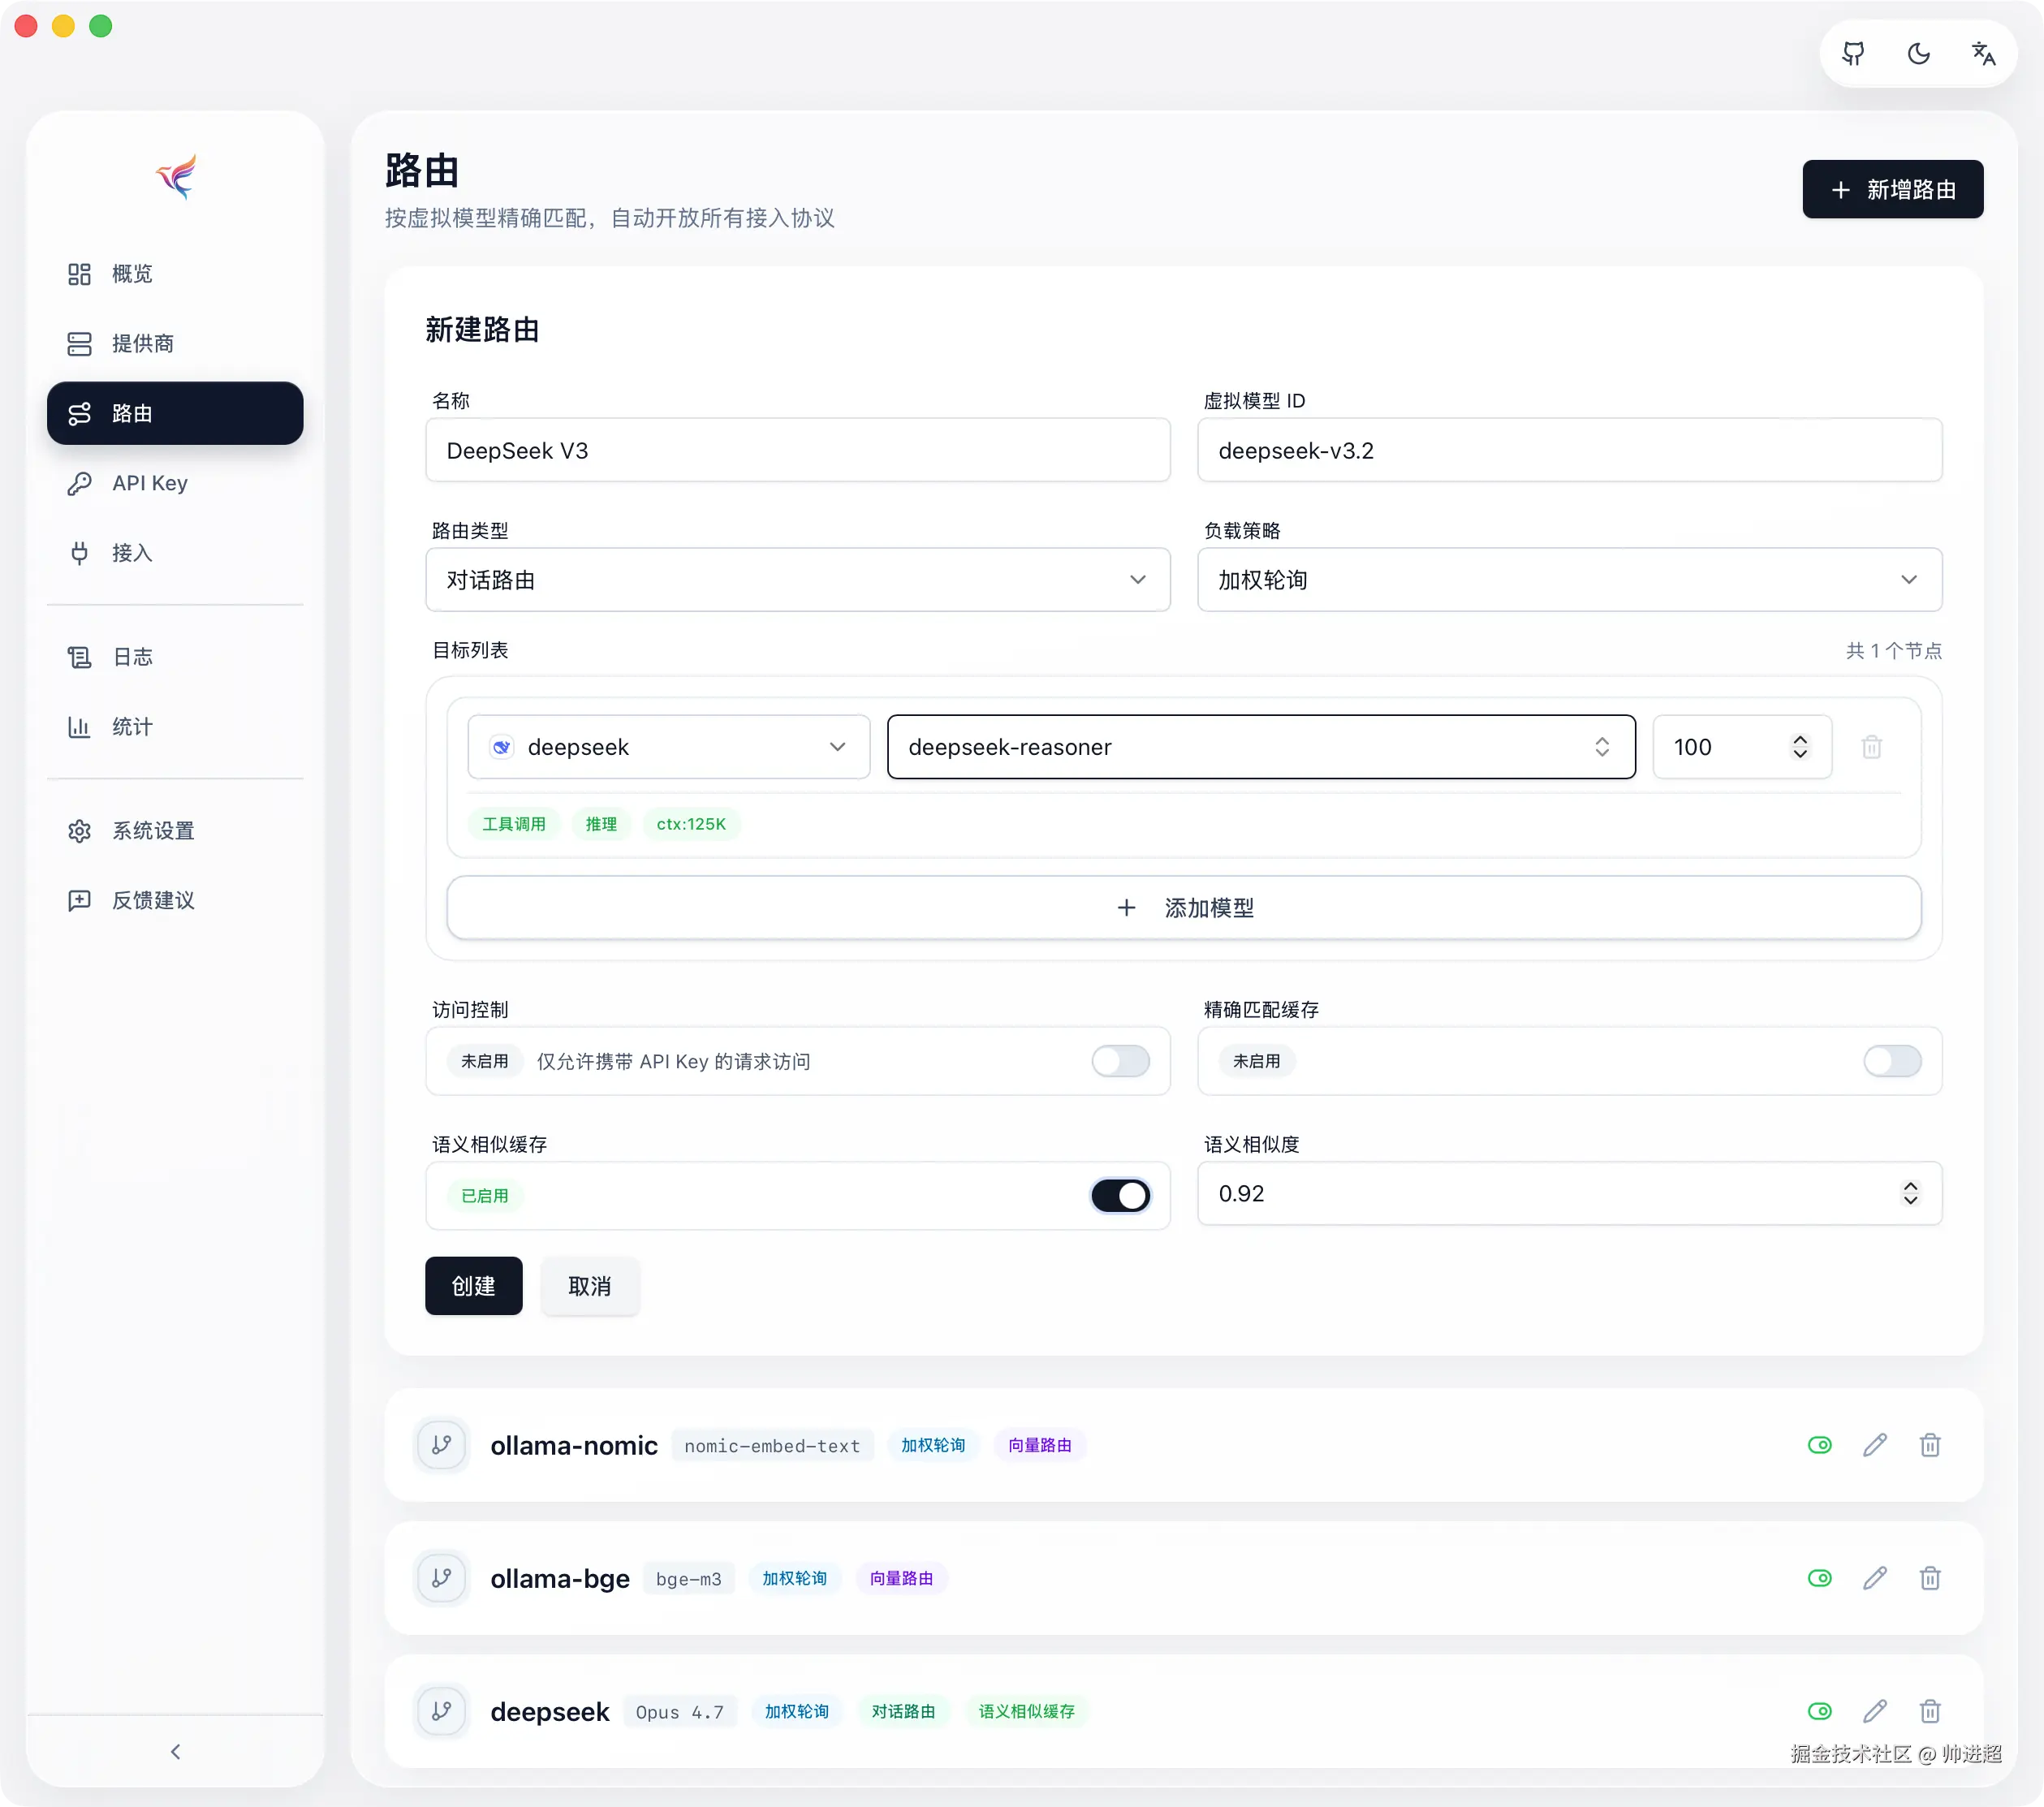
Task: Edit the ollama-nomic route
Action: pyautogui.click(x=1875, y=1445)
